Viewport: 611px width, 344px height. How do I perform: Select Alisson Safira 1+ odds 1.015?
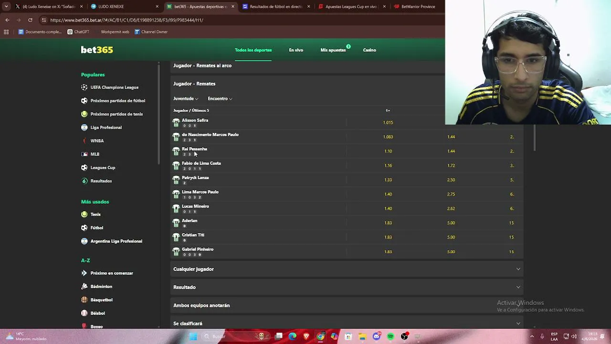(388, 123)
